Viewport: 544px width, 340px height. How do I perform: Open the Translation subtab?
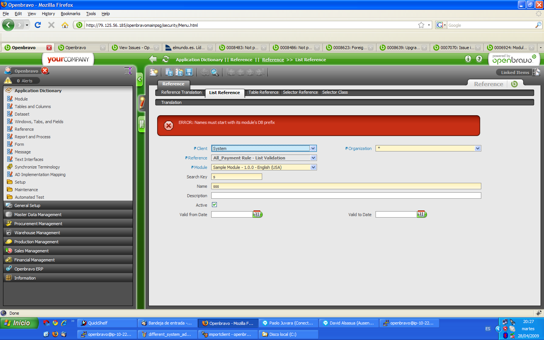[x=171, y=102]
